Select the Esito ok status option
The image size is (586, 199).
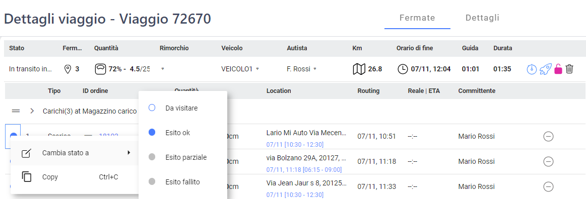pos(183,133)
